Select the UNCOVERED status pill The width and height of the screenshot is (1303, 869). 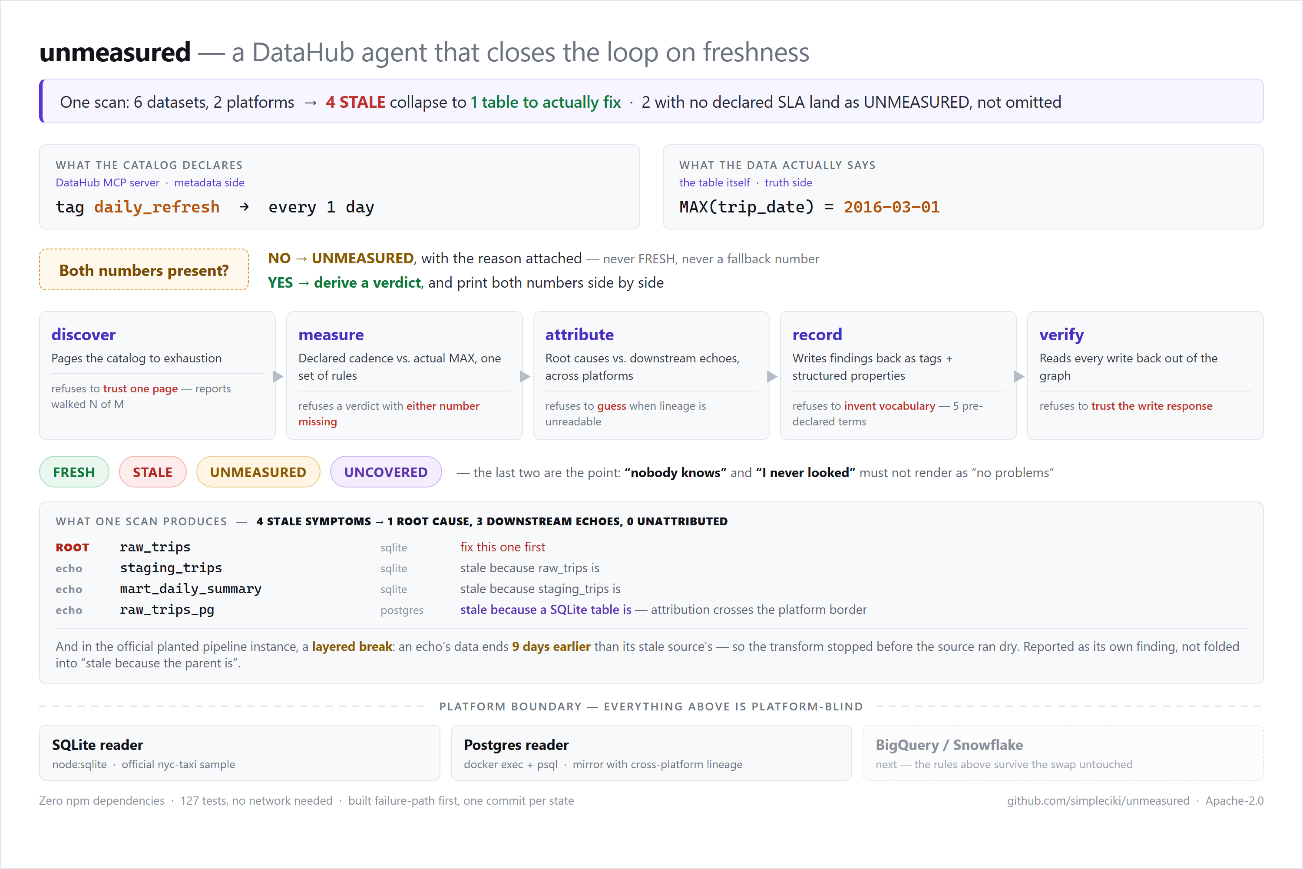click(x=386, y=471)
